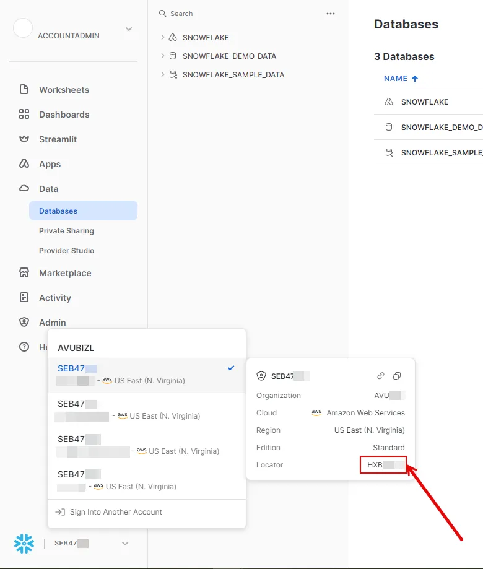Click the copy icon in the account details popup
The height and width of the screenshot is (569, 483).
397,376
